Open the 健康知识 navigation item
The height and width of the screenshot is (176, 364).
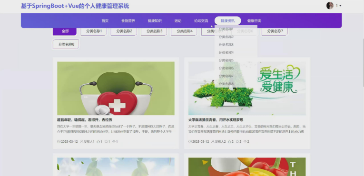(155, 20)
